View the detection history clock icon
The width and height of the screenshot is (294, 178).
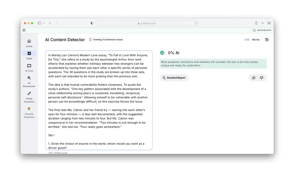coord(267,40)
